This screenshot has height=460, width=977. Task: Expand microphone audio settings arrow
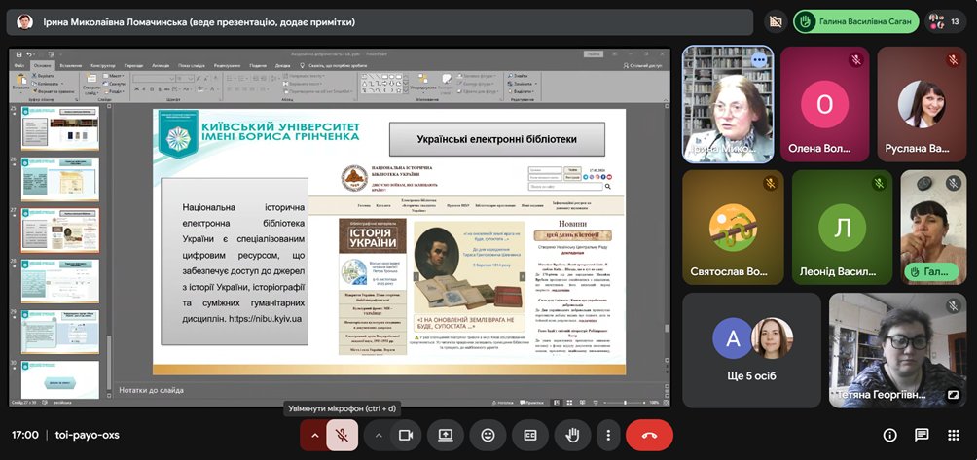(313, 435)
